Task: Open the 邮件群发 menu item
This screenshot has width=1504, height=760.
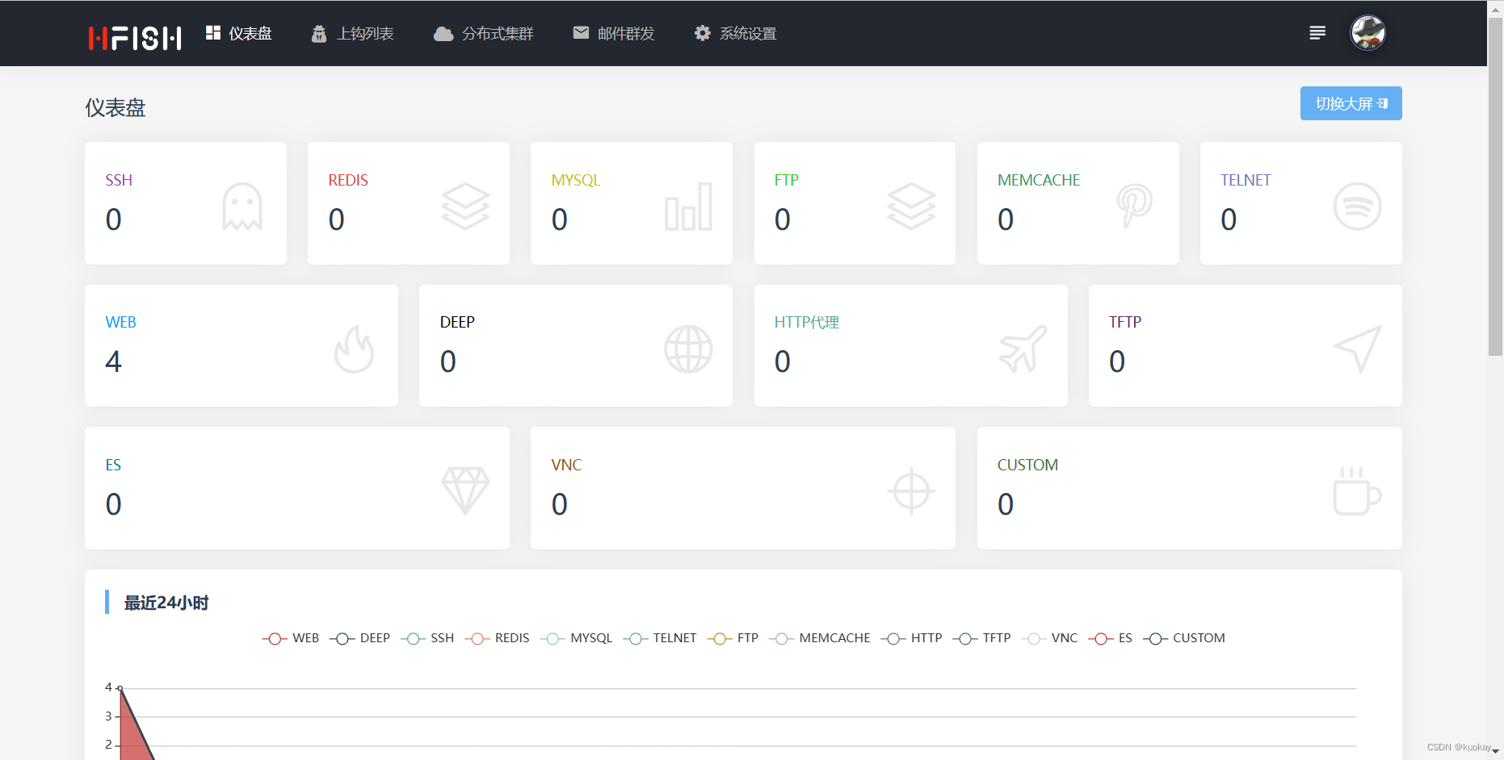Action: click(614, 33)
